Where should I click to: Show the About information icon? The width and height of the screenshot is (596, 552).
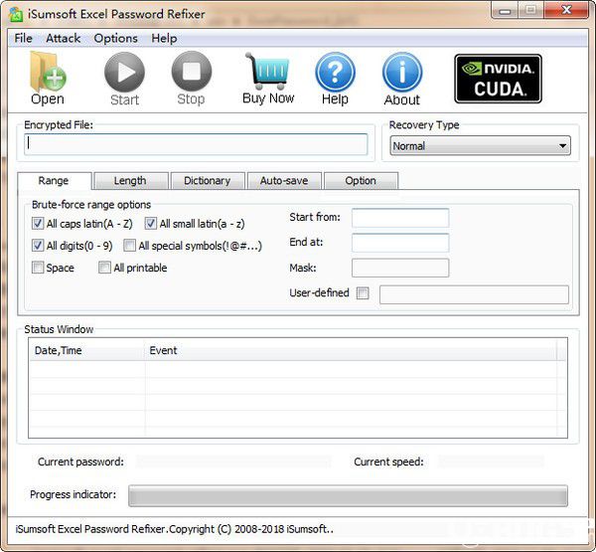click(x=402, y=80)
